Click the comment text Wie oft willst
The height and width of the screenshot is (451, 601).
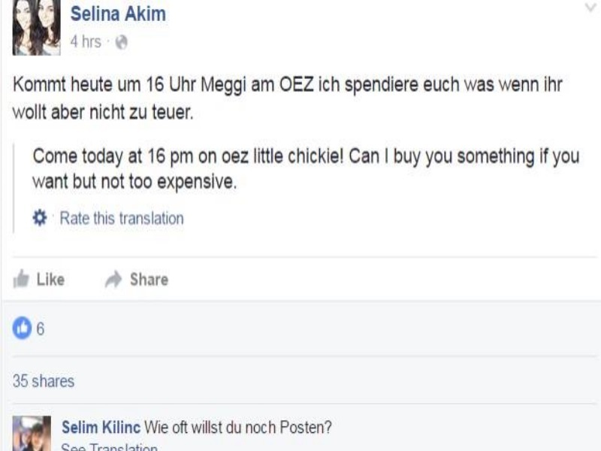pos(237,427)
